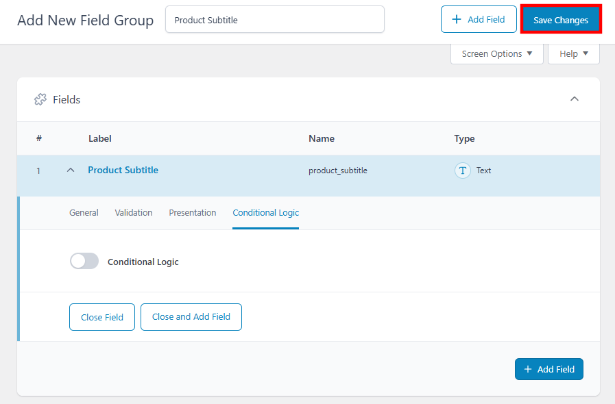Switch to the Validation tab
Image resolution: width=615 pixels, height=404 pixels.
point(134,212)
